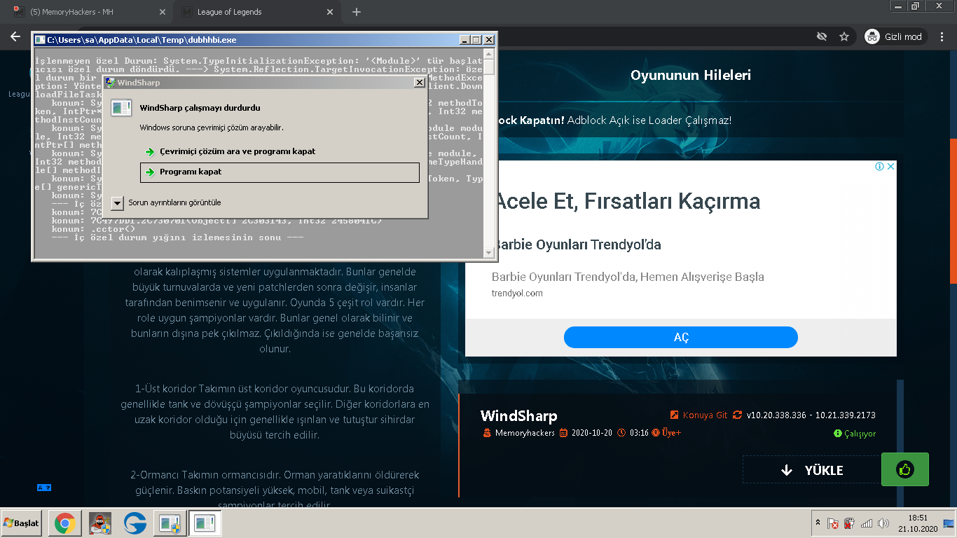Click the network signal tray icon

point(867,523)
